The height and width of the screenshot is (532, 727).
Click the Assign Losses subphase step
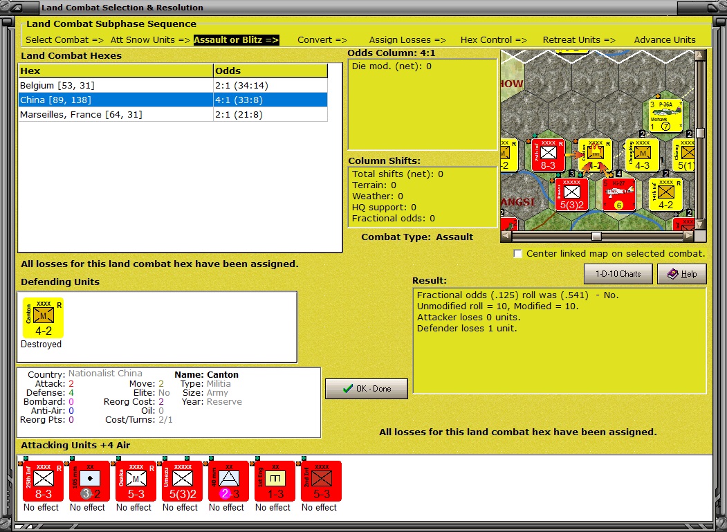pos(407,40)
